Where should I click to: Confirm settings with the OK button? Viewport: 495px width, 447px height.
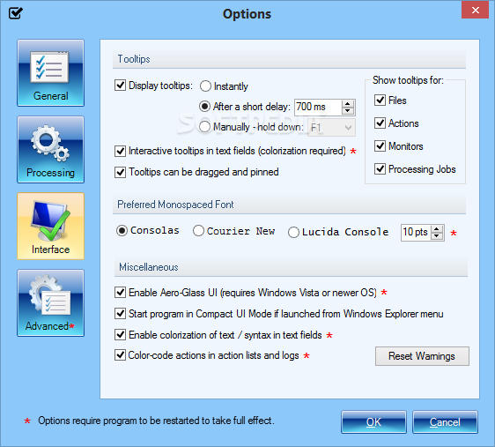[x=373, y=422]
